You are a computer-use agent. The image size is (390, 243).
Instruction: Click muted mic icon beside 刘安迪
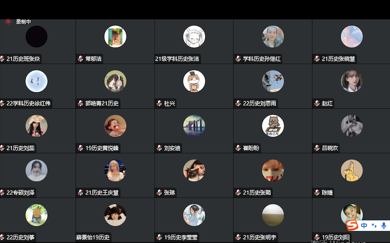159,148
